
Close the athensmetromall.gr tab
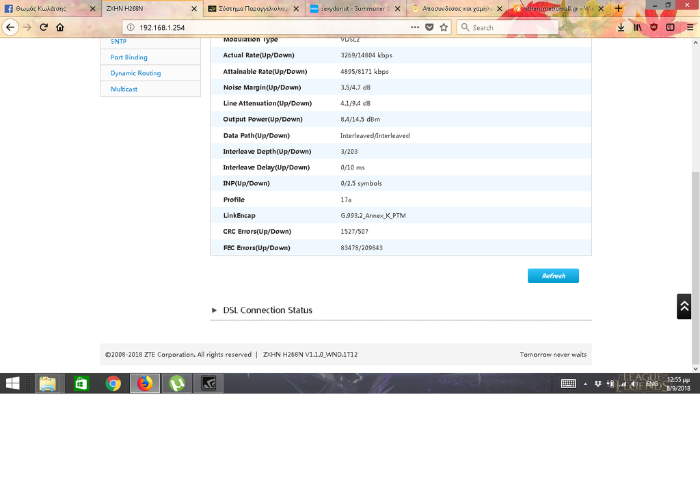[601, 8]
